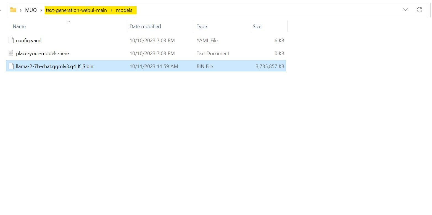432x215 pixels.
Task: Sort files by Type column header
Action: click(202, 26)
